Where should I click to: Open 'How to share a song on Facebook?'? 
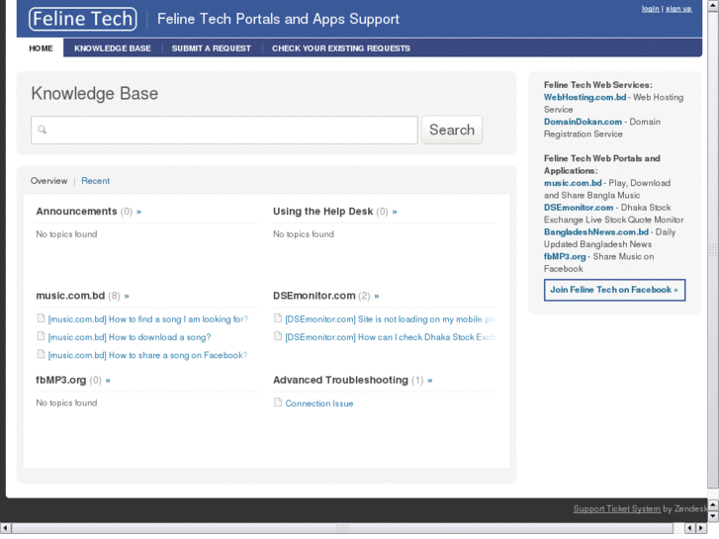point(147,355)
